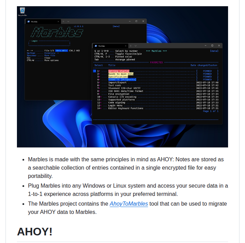This screenshot has height=243, width=245.
Task: Open tab dropdown chevron in back Marbles window
Action: (68, 21)
